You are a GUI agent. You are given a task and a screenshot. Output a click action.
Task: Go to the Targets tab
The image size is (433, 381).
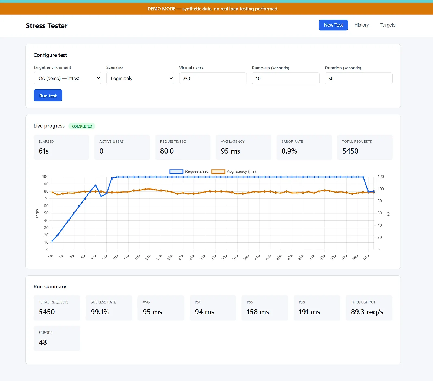click(x=388, y=25)
